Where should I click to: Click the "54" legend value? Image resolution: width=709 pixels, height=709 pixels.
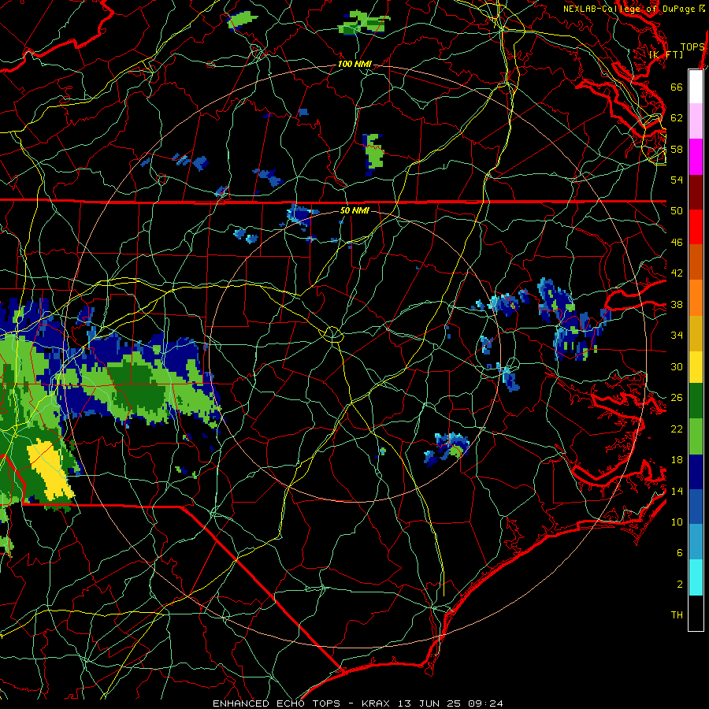point(677,180)
